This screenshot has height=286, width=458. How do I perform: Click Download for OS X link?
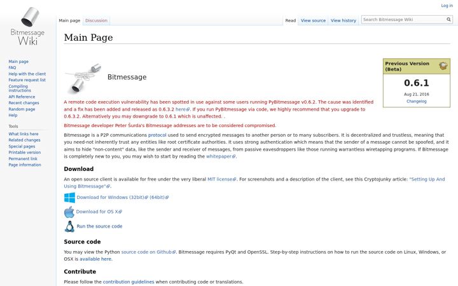(99, 212)
